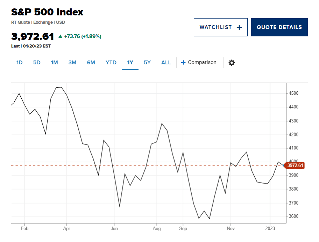Open chart settings gear icon
The width and height of the screenshot is (319, 242).
(232, 63)
